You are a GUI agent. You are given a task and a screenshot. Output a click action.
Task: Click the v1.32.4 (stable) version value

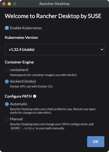pyautogui.click(x=22, y=50)
